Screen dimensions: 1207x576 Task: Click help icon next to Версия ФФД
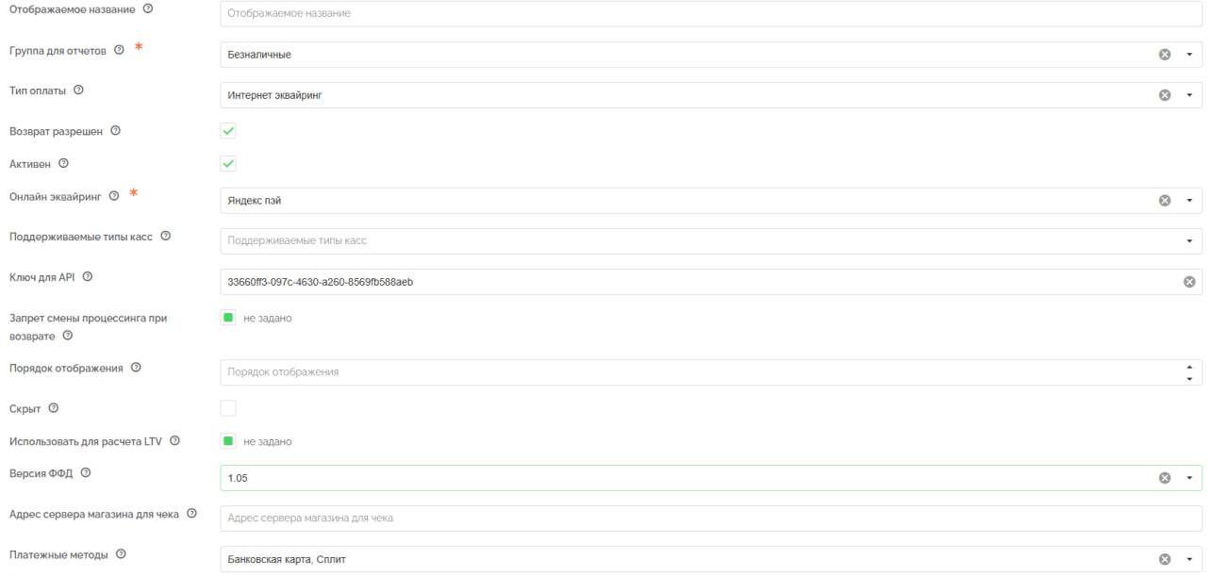[86, 472]
